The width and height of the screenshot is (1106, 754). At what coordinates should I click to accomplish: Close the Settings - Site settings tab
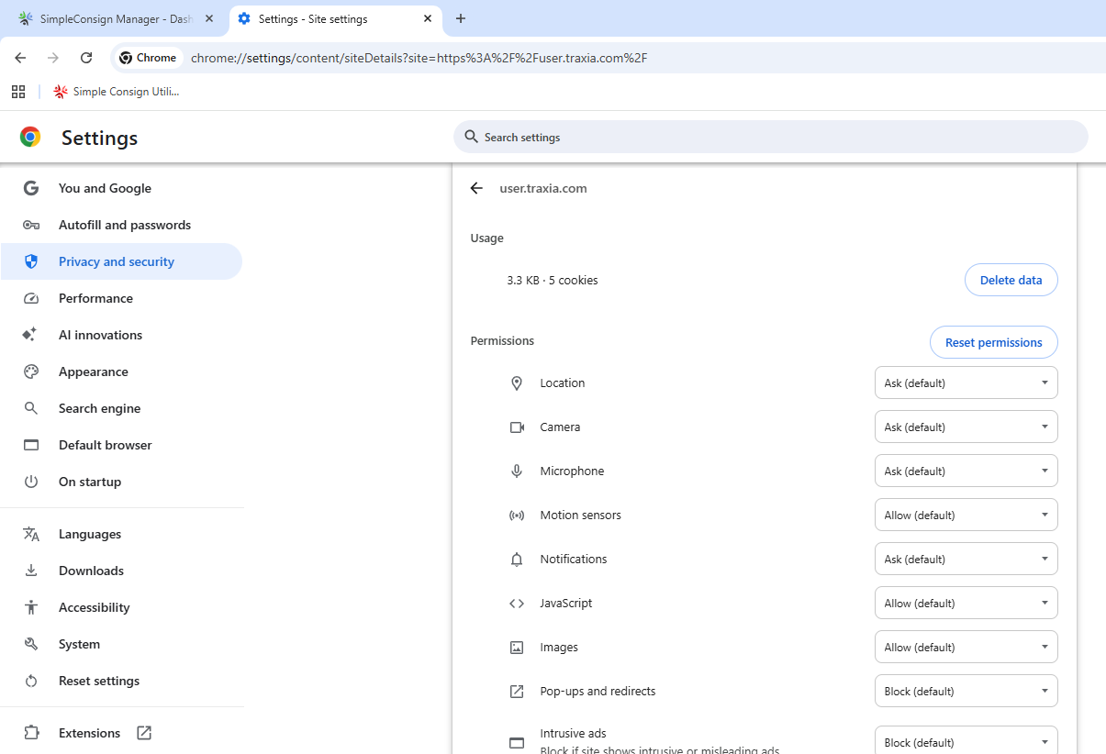427,18
